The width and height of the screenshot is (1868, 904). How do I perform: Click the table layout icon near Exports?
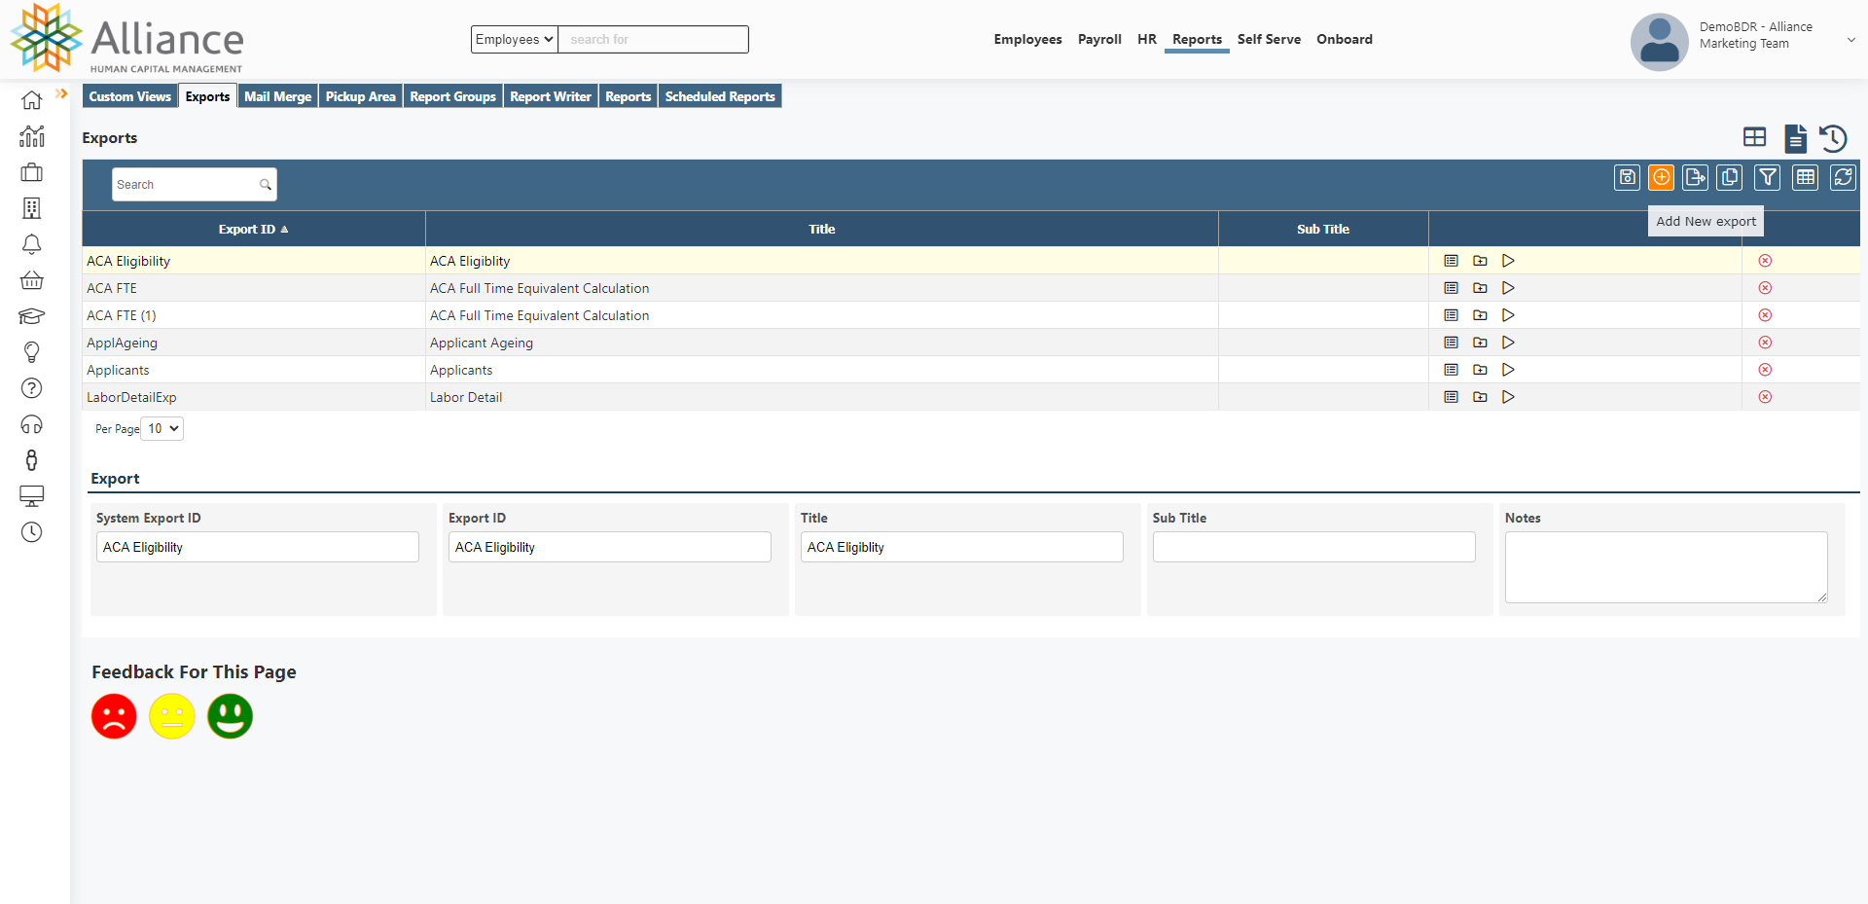[x=1755, y=137]
